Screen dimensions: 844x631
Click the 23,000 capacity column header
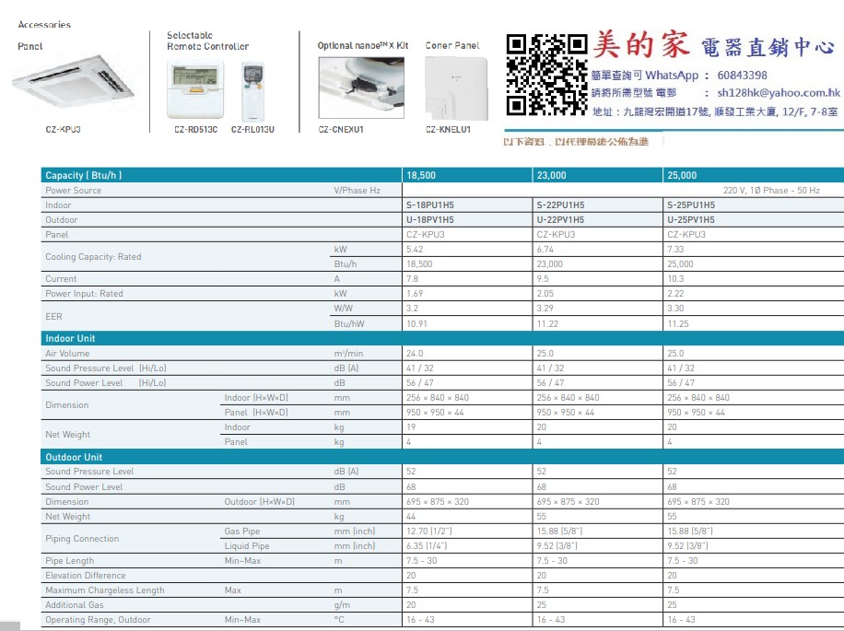click(552, 175)
